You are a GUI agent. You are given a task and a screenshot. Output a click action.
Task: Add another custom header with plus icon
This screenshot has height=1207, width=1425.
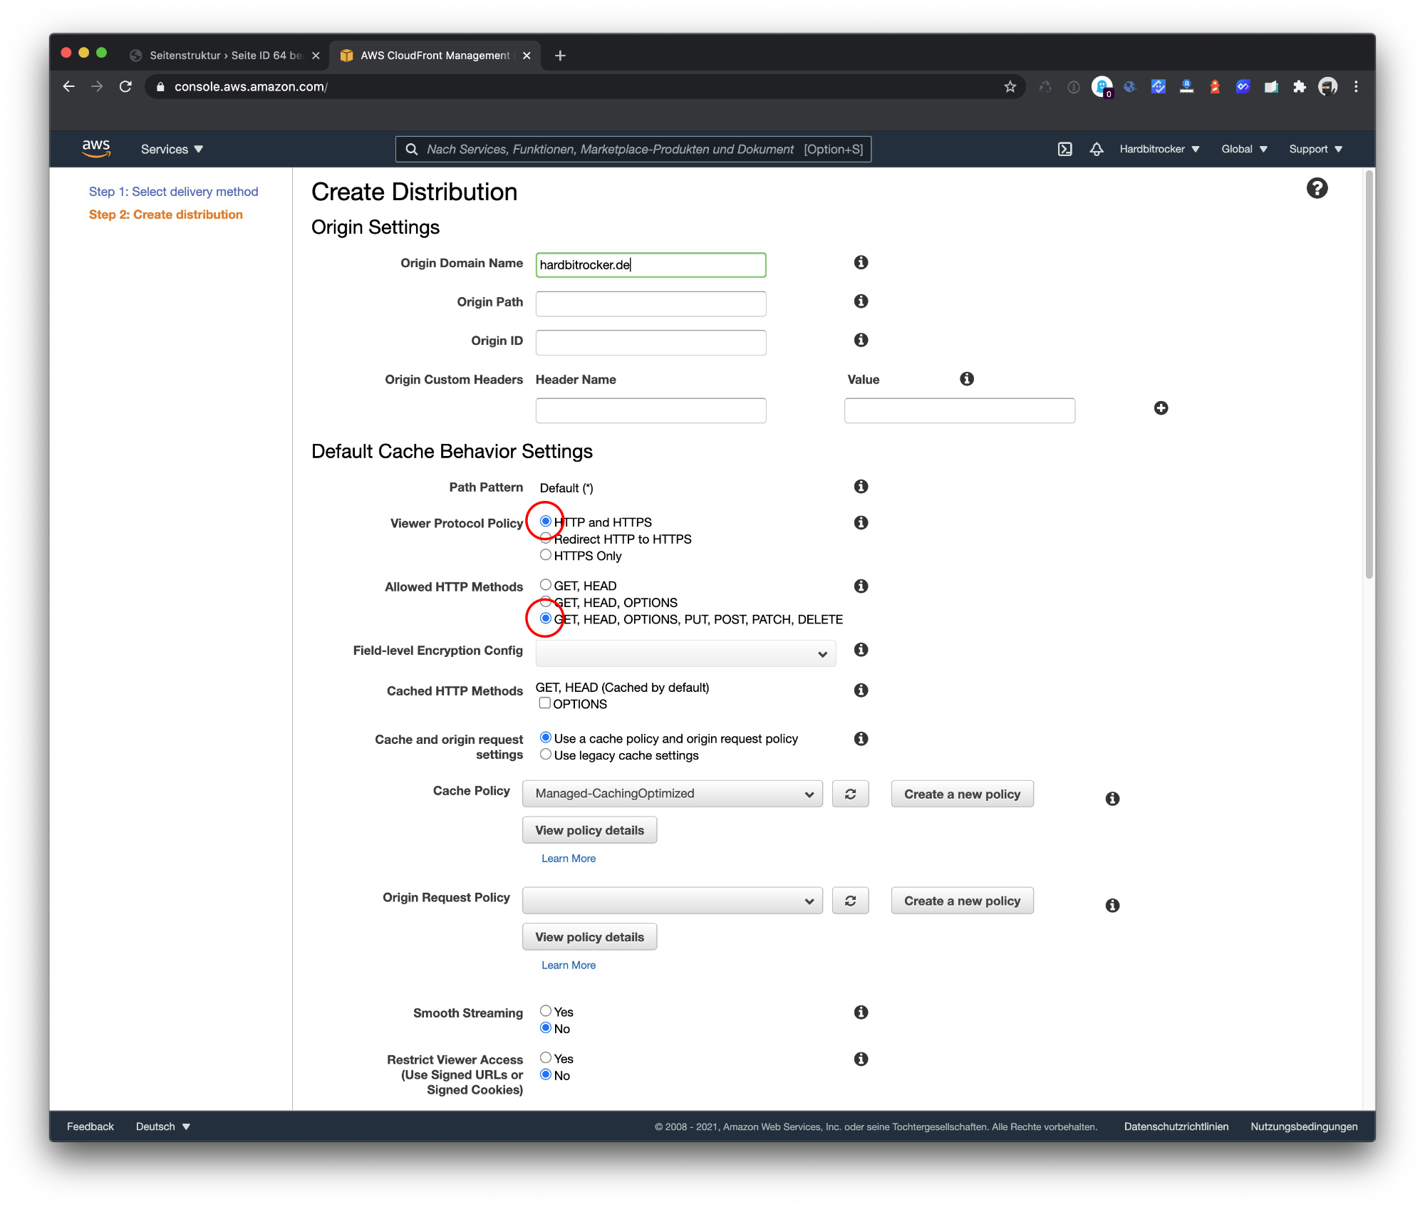coord(1161,408)
